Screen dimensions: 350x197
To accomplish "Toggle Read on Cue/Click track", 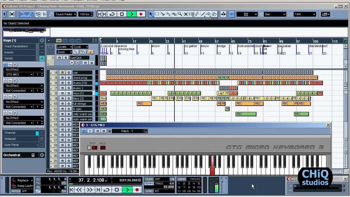I will coord(85,63).
